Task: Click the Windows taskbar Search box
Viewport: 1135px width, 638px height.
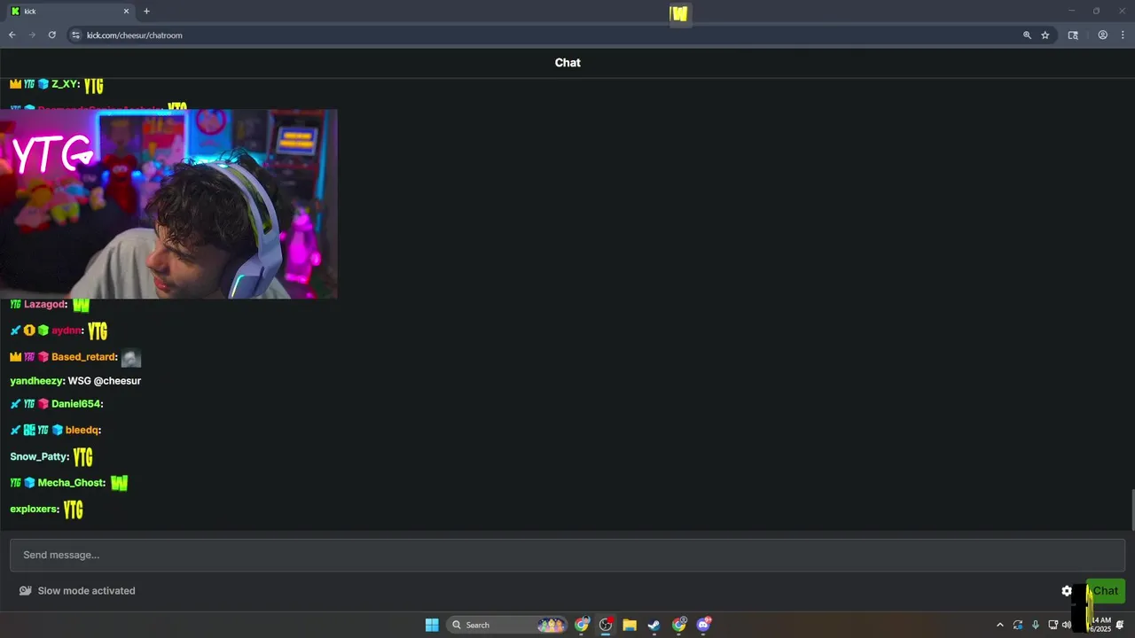Action: [507, 625]
